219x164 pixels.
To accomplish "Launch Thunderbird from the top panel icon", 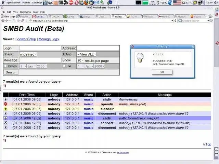I will click(91, 2).
